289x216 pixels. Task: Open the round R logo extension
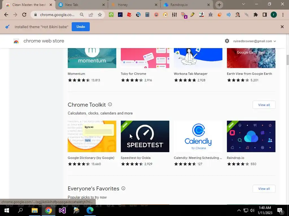(x=138, y=15)
